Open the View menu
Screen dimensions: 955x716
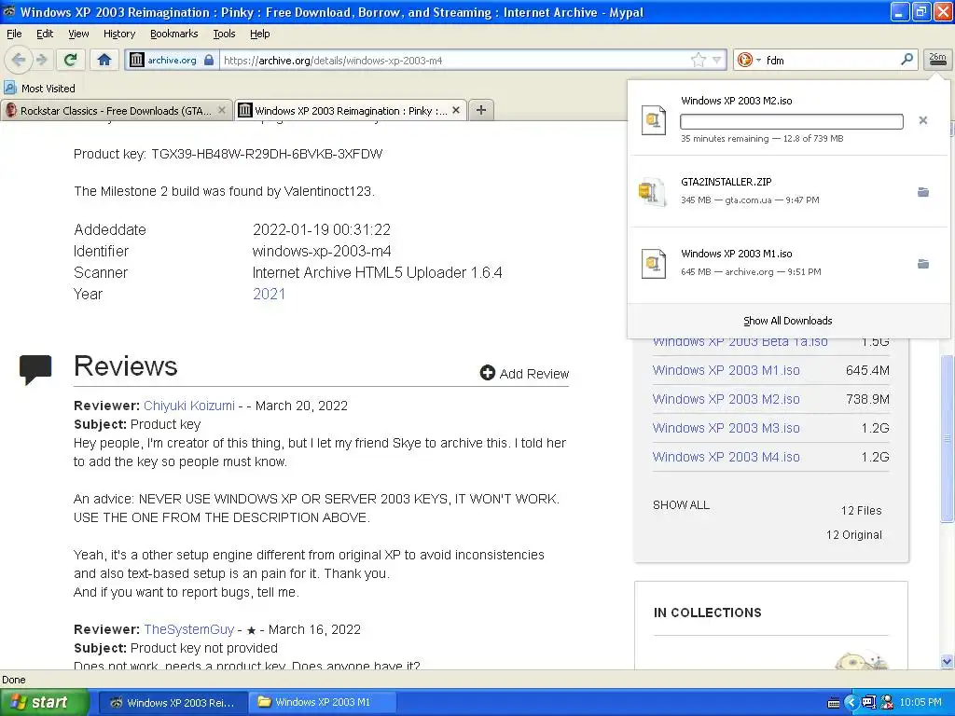[78, 34]
